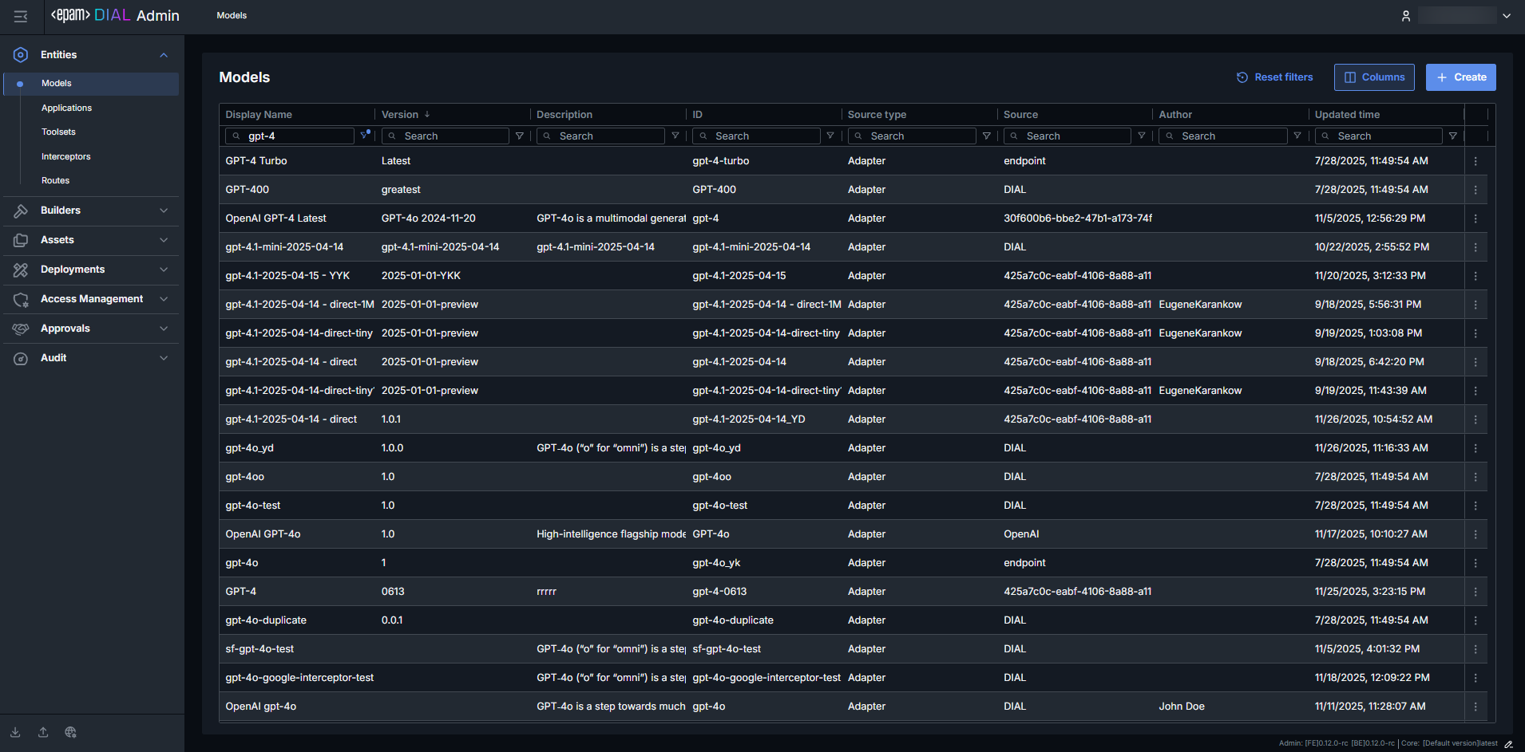Click the user profile icon
The width and height of the screenshot is (1525, 752).
click(1406, 16)
